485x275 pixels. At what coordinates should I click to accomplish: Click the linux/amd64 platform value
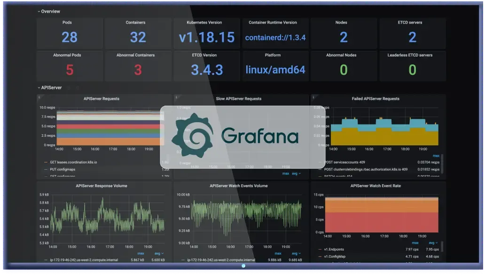pyautogui.click(x=275, y=70)
